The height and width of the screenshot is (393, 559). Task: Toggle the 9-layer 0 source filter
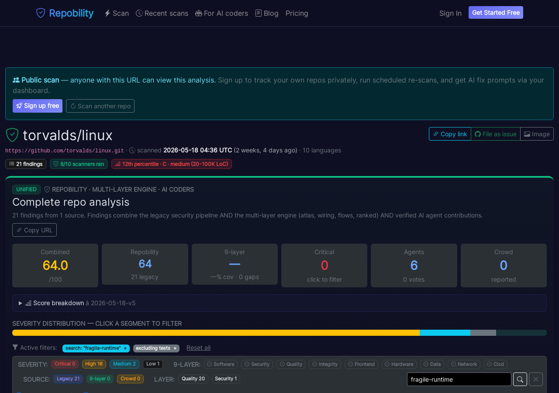[100, 379]
